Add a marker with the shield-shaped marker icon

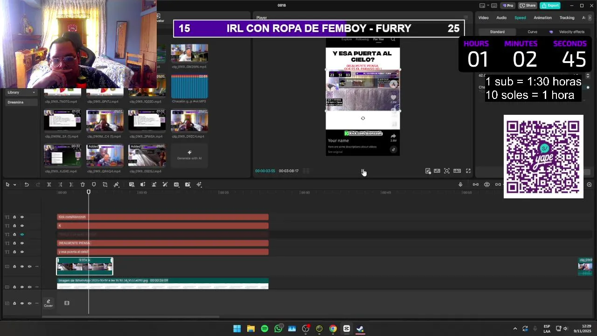click(x=94, y=185)
